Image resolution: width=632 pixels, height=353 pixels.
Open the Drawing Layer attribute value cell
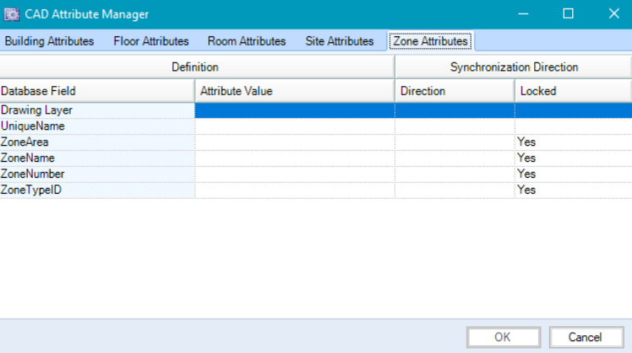coord(294,110)
